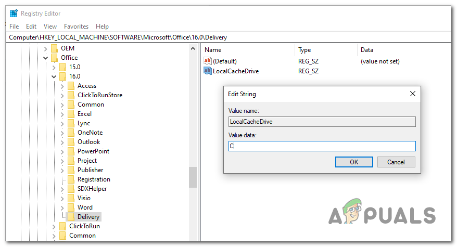This screenshot has width=457, height=247.
Task: Expand the 15.0 key
Action: pyautogui.click(x=54, y=67)
